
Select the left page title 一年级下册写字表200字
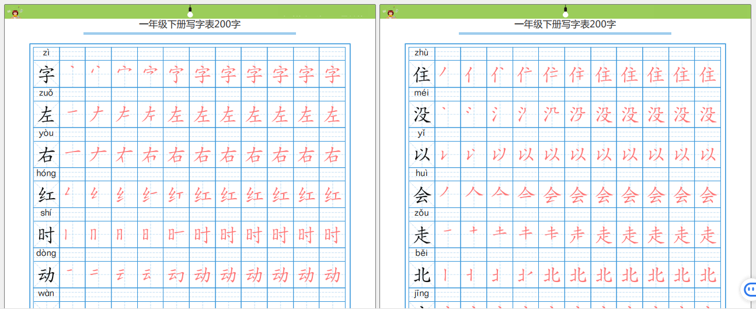pyautogui.click(x=190, y=24)
